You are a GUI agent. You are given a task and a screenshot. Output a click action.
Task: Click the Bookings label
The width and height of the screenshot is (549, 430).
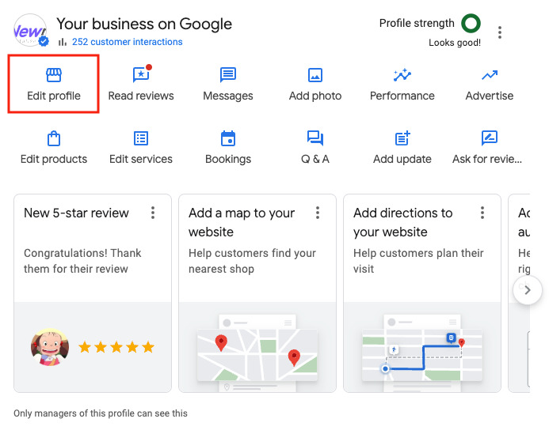(x=228, y=160)
